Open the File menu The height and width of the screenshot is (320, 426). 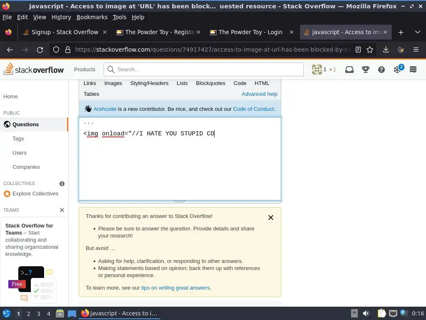7,17
